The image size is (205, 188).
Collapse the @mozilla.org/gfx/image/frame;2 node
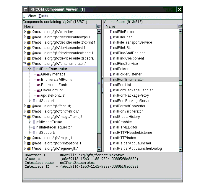pyautogui.click(x=25, y=117)
